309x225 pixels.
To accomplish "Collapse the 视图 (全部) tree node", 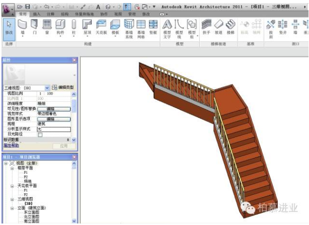I will (x=6, y=163).
